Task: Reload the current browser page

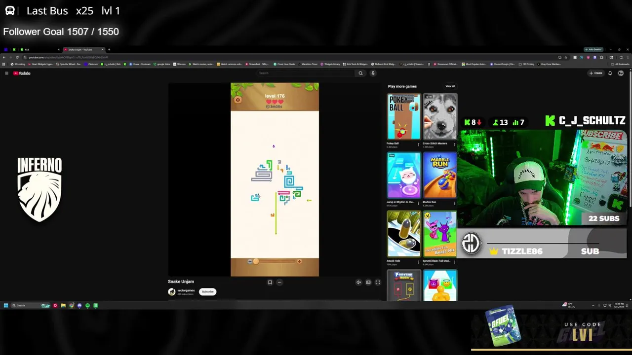Action: click(x=17, y=57)
